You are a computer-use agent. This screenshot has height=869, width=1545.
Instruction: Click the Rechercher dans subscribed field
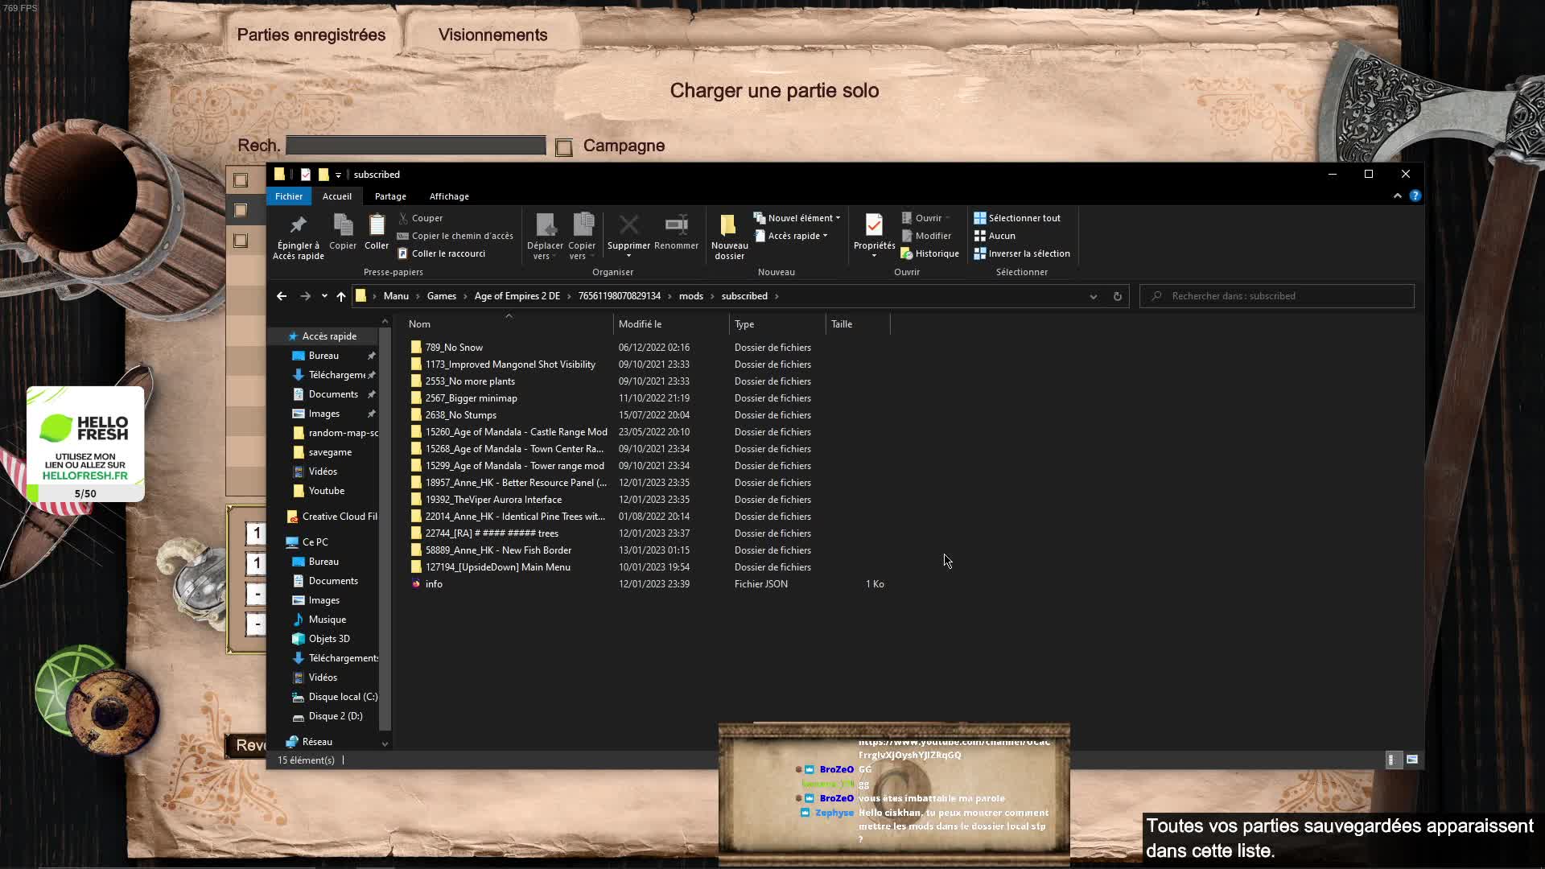[1277, 296]
